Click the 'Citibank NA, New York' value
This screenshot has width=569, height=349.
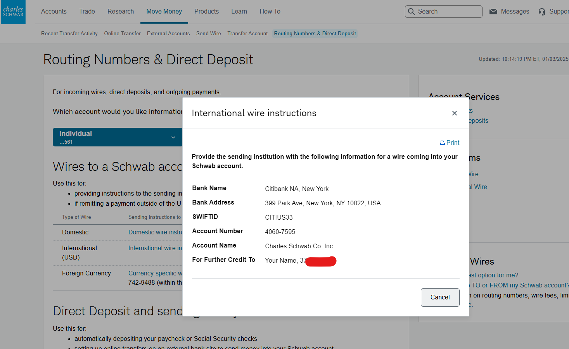(297, 189)
